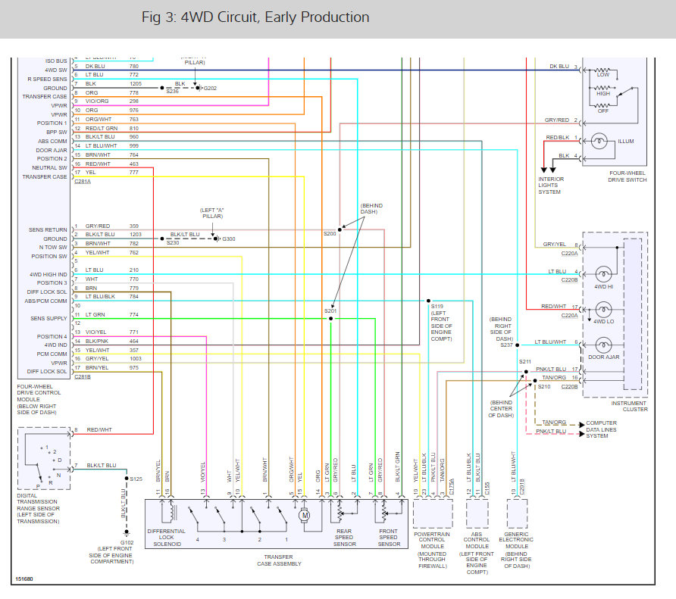Screen dimensions: 676x599
Task: Click the digital transmission range sensor selector box
Action: pyautogui.click(x=44, y=458)
